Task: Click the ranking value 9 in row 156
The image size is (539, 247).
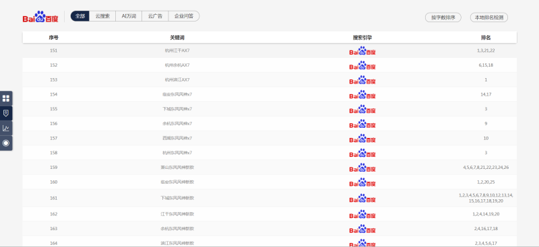Action: click(486, 123)
